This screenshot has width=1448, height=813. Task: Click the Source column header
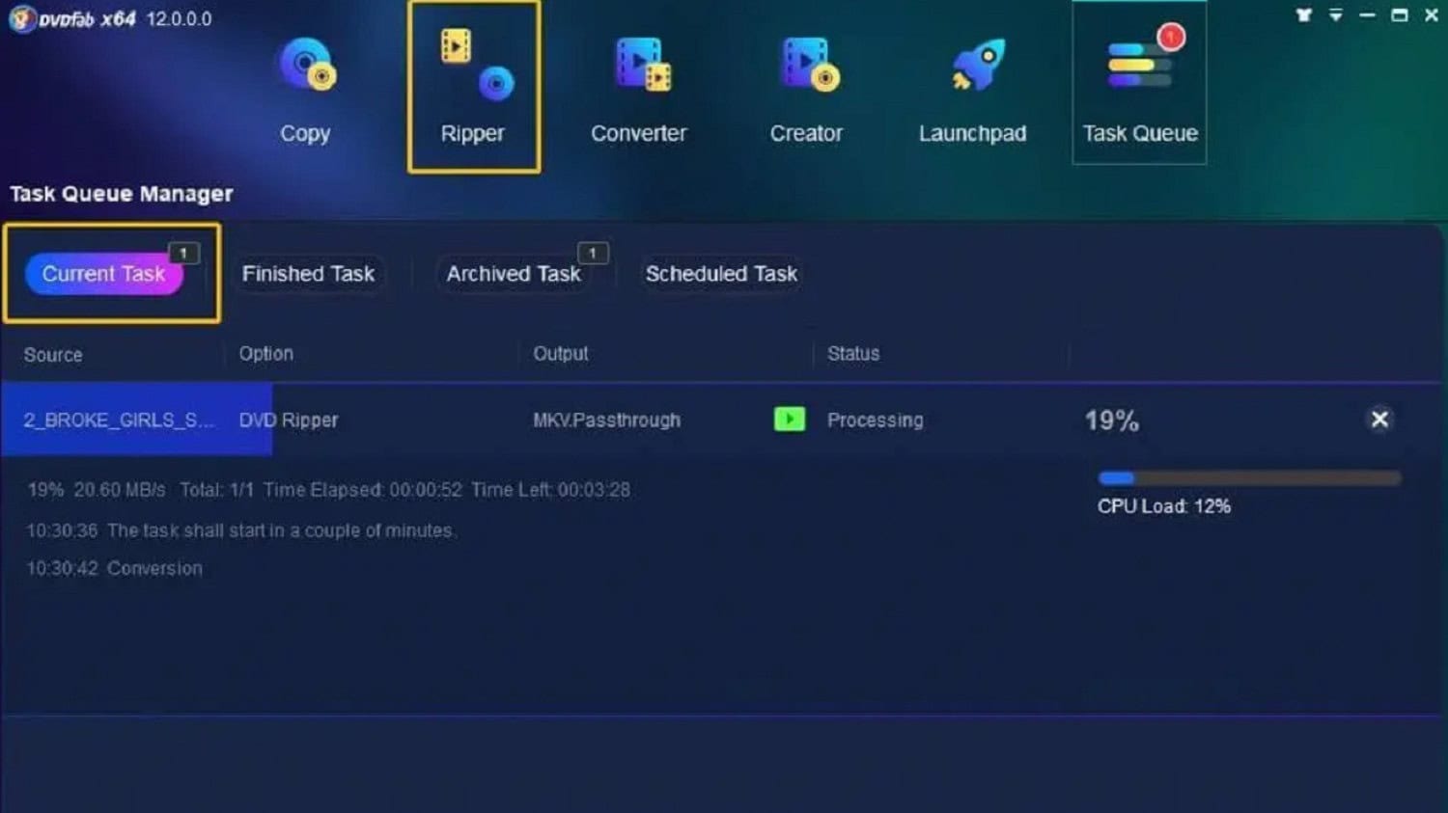click(x=53, y=355)
